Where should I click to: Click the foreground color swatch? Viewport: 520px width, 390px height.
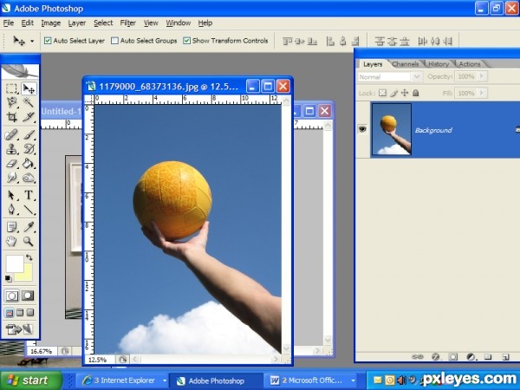click(14, 263)
